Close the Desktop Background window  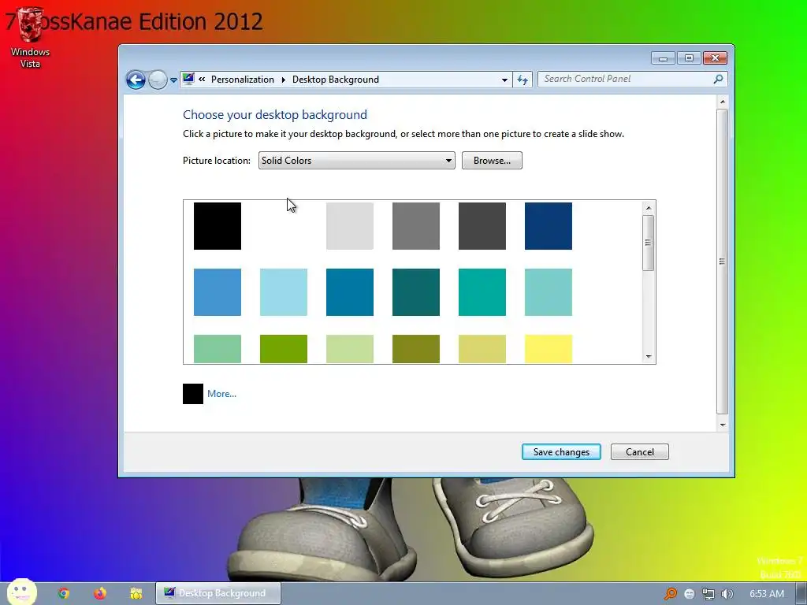715,58
